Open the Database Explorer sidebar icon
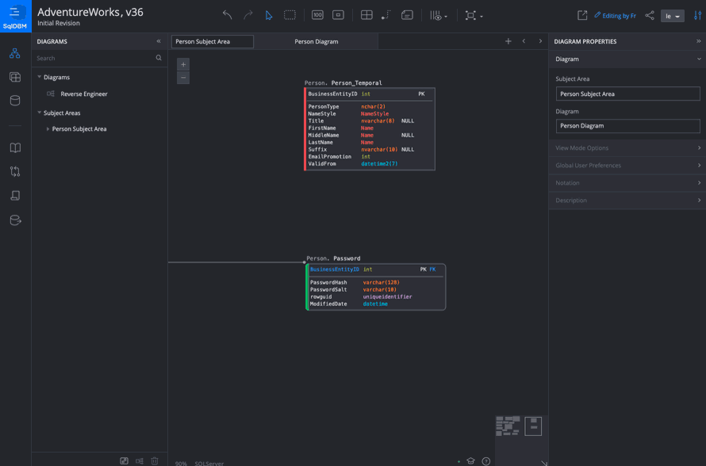Viewport: 706px width, 466px height. [15, 101]
